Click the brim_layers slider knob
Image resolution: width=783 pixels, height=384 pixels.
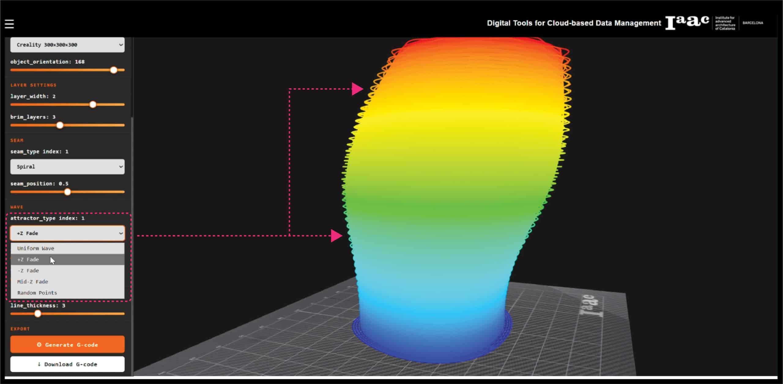[x=60, y=125]
